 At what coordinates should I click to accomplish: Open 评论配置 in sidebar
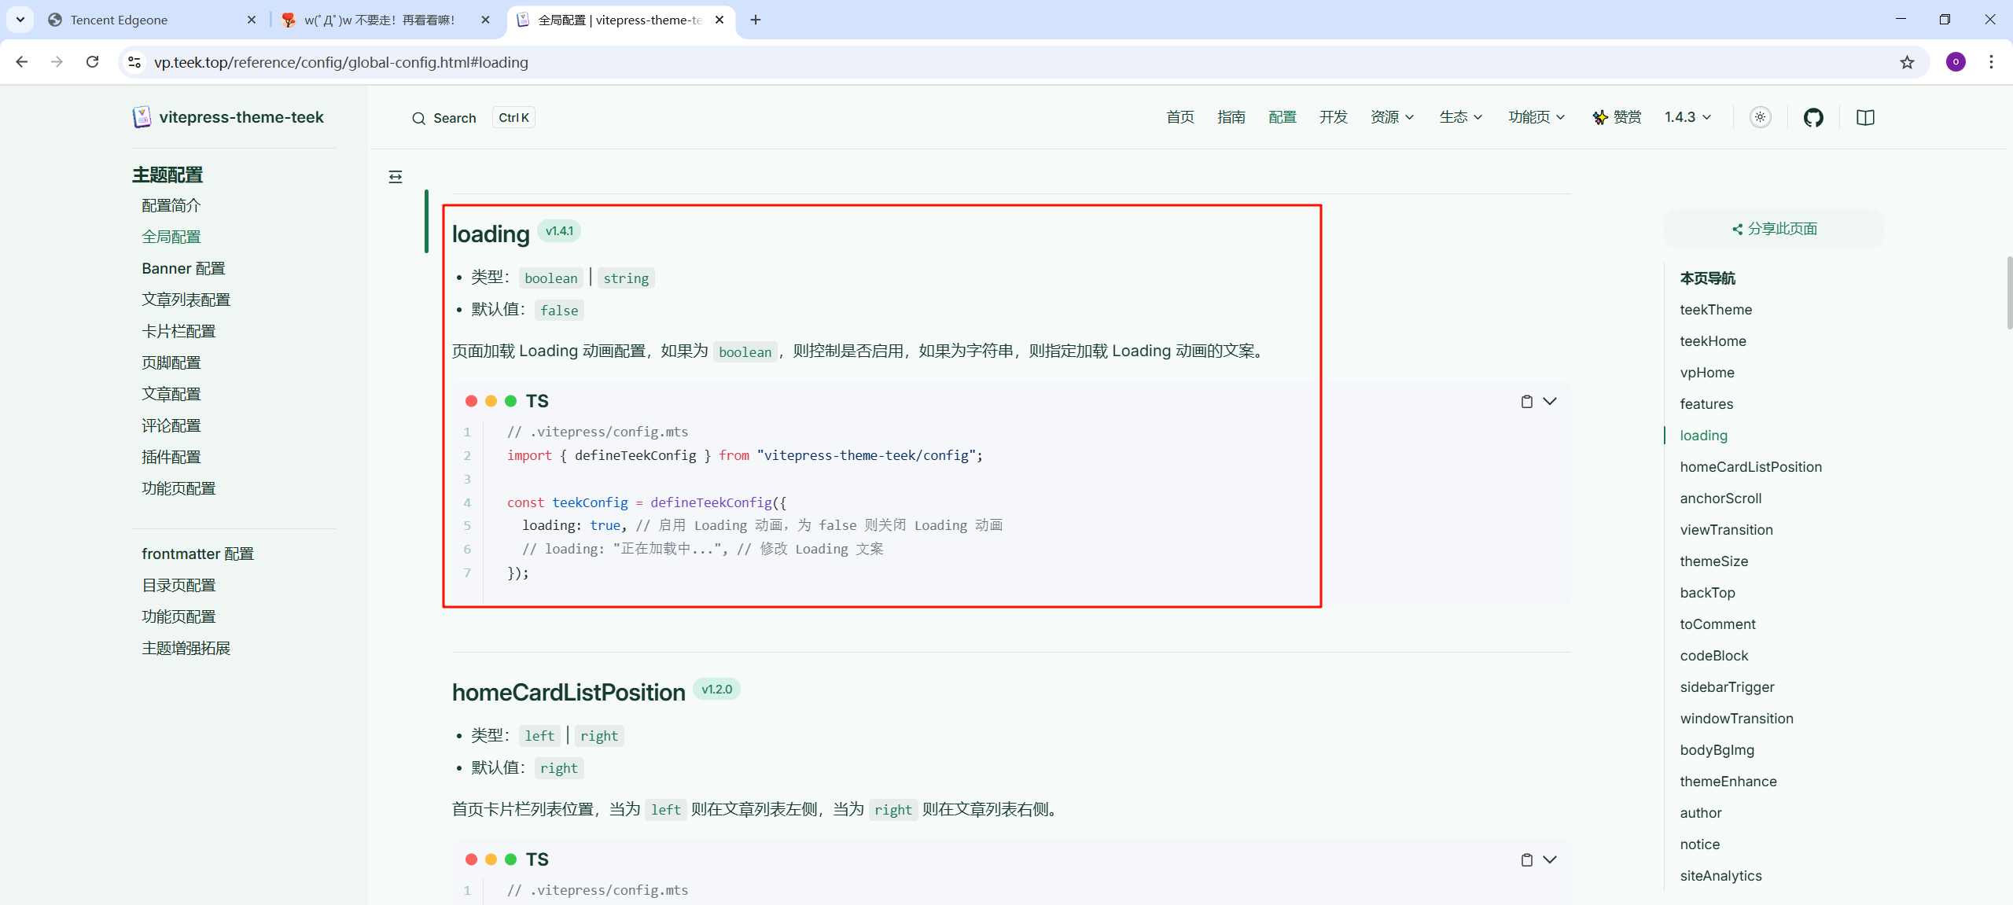(171, 425)
